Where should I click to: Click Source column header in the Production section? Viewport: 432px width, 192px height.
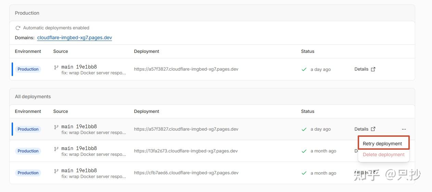coord(61,51)
